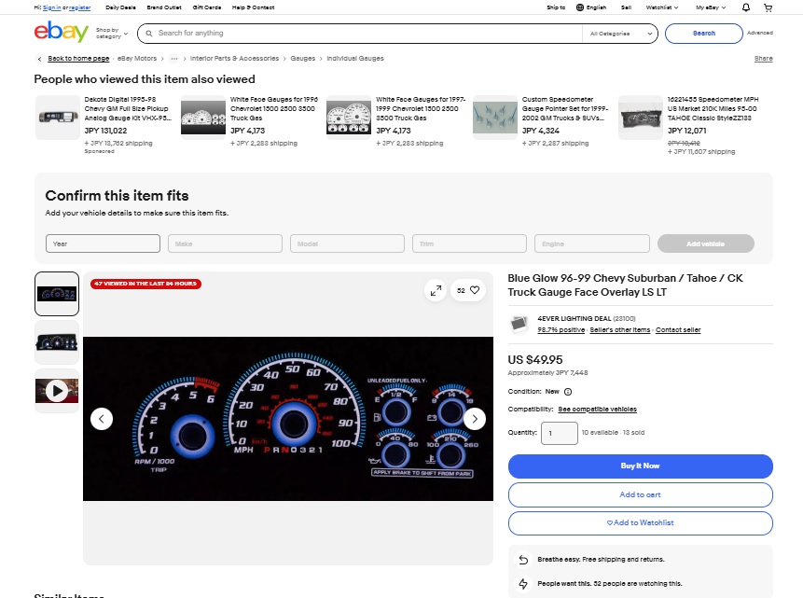Play the item video thumbnail
The width and height of the screenshot is (803, 598).
click(57, 391)
